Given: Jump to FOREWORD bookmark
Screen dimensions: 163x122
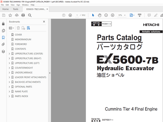Looking at the screenshot, I should pos(21,44).
